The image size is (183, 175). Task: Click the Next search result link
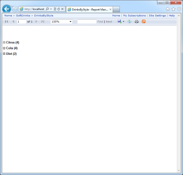[109, 21]
